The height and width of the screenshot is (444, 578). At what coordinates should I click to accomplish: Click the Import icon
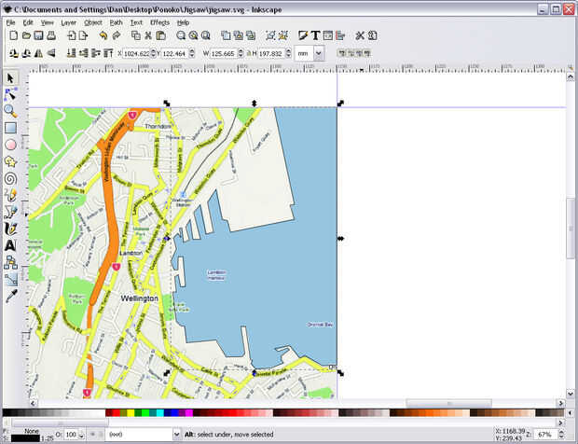[71, 35]
